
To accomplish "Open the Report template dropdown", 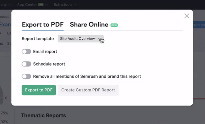I will pos(81,39).
